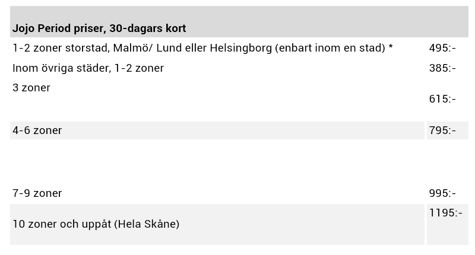Click '30-dagars kort' in the header

(x=147, y=28)
